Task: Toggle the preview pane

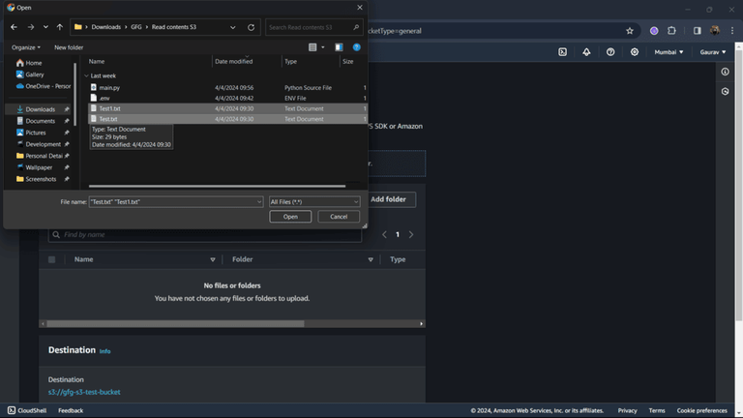Action: [x=339, y=46]
